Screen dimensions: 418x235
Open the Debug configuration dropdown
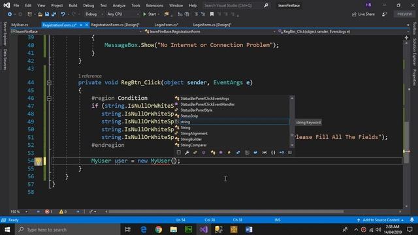(94, 14)
